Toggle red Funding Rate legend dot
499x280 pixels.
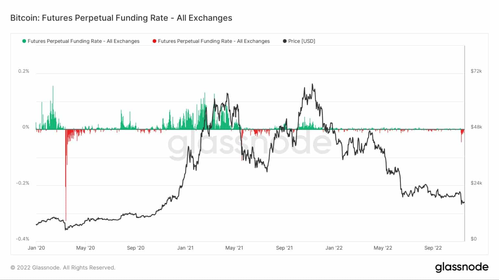154,41
